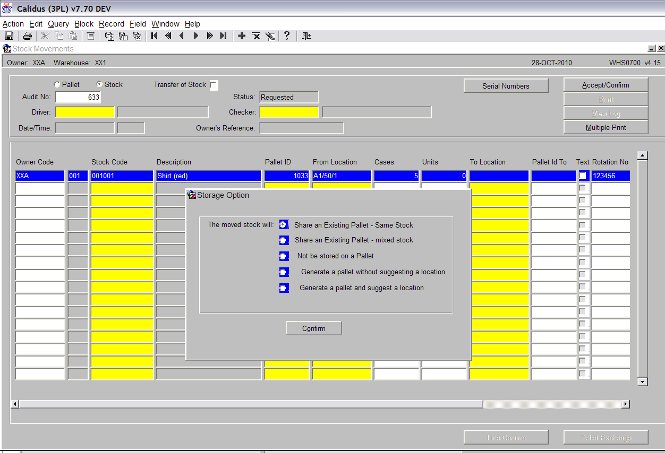The image size is (665, 453).
Task: Click the Status field showing 'Requested'
Action: tap(289, 97)
